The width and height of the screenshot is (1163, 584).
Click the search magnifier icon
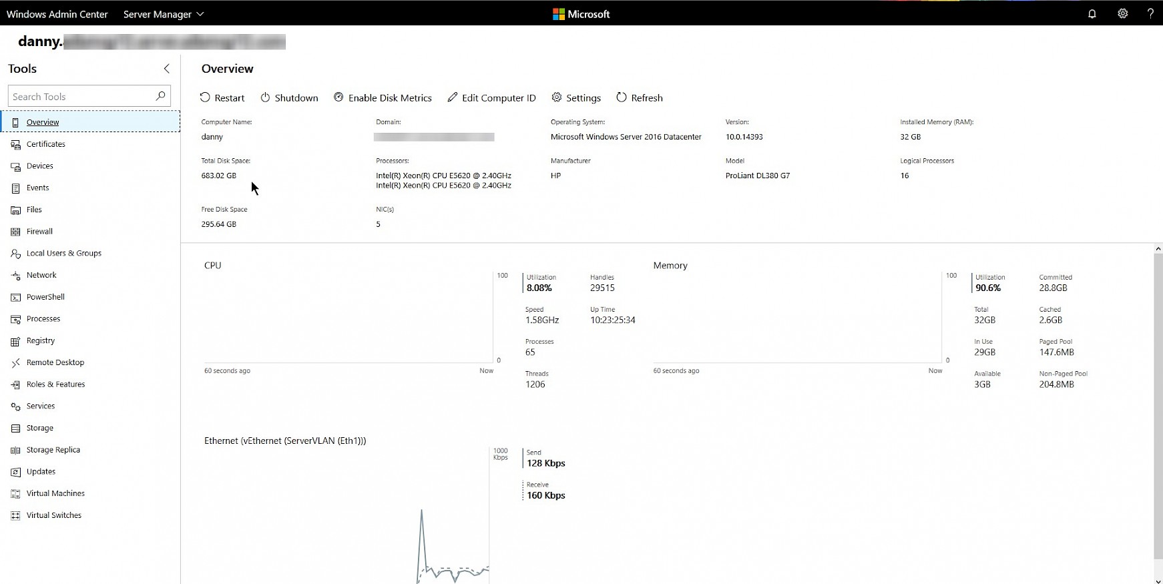click(x=160, y=96)
